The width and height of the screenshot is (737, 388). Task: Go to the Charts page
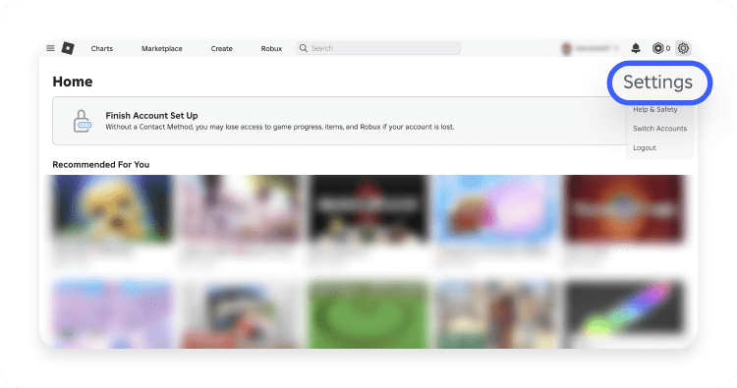[101, 48]
